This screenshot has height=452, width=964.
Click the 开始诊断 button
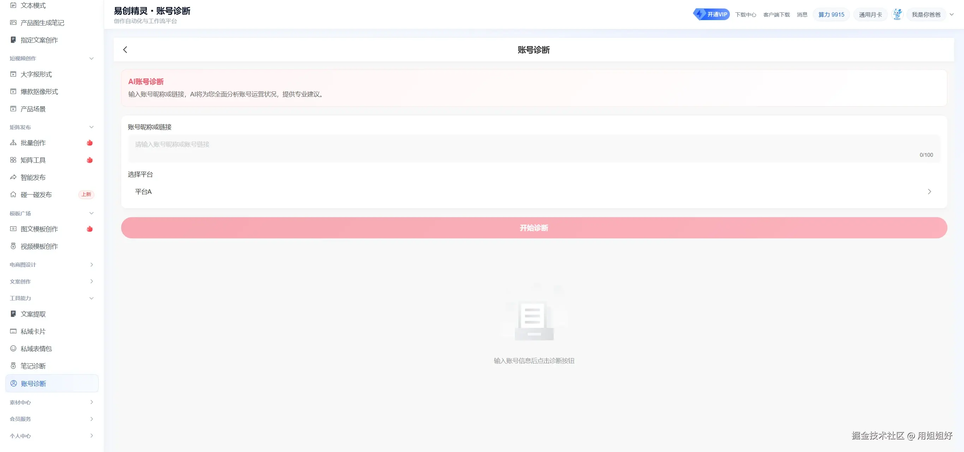tap(534, 227)
